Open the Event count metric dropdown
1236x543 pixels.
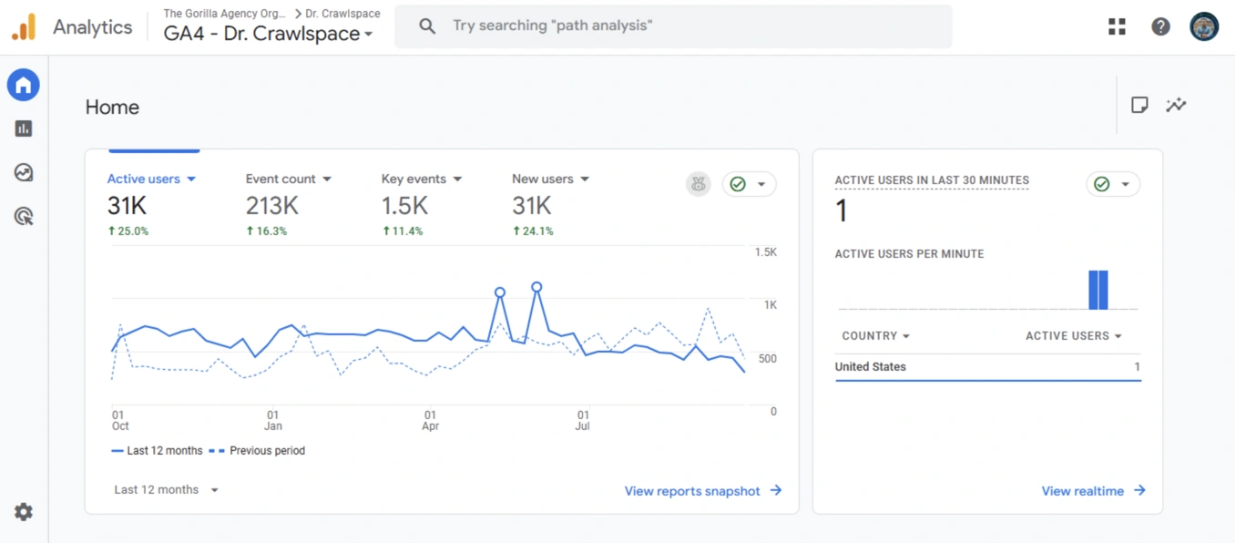(289, 179)
